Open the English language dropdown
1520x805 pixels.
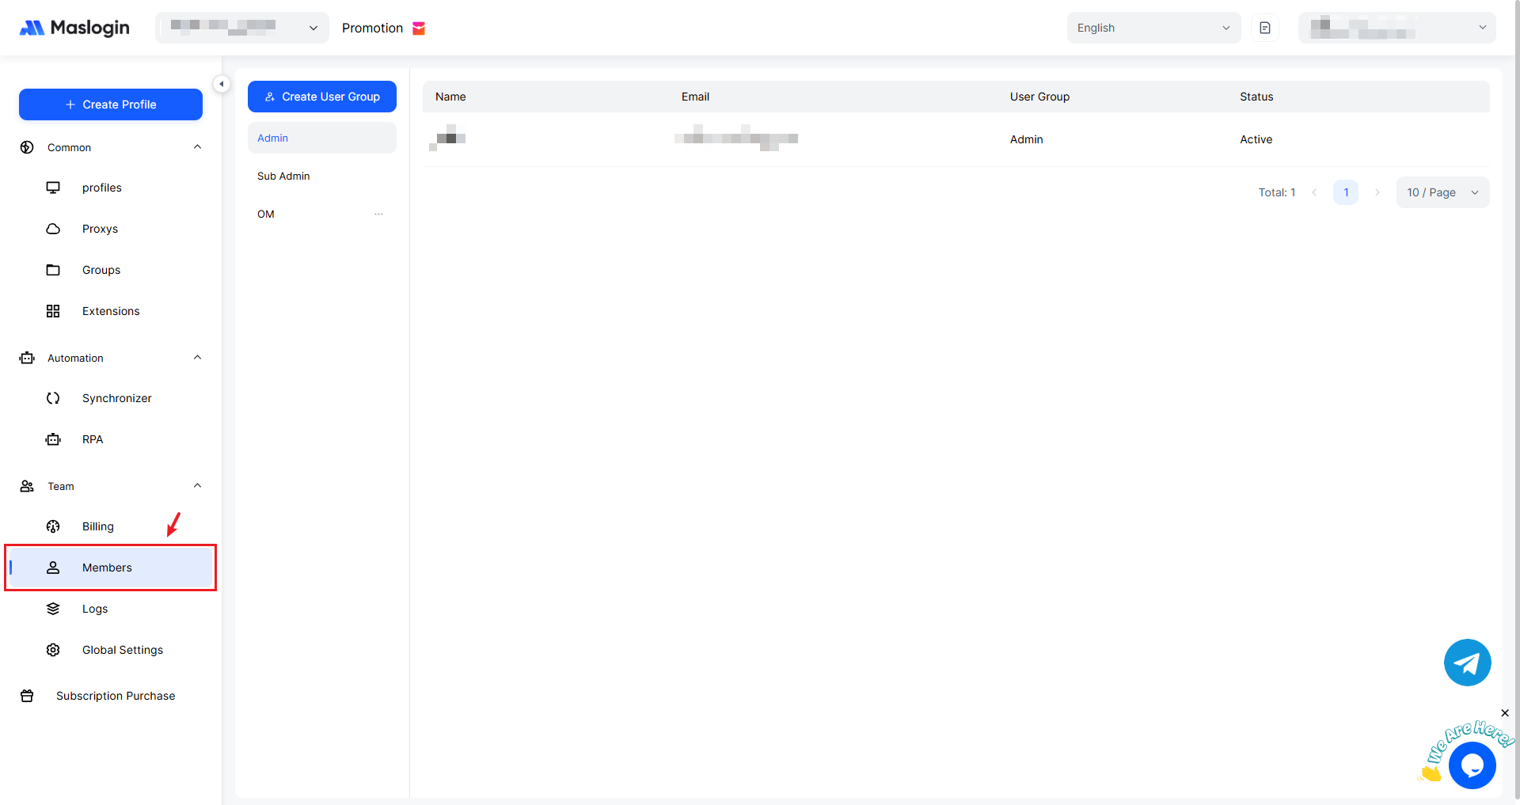coord(1153,28)
